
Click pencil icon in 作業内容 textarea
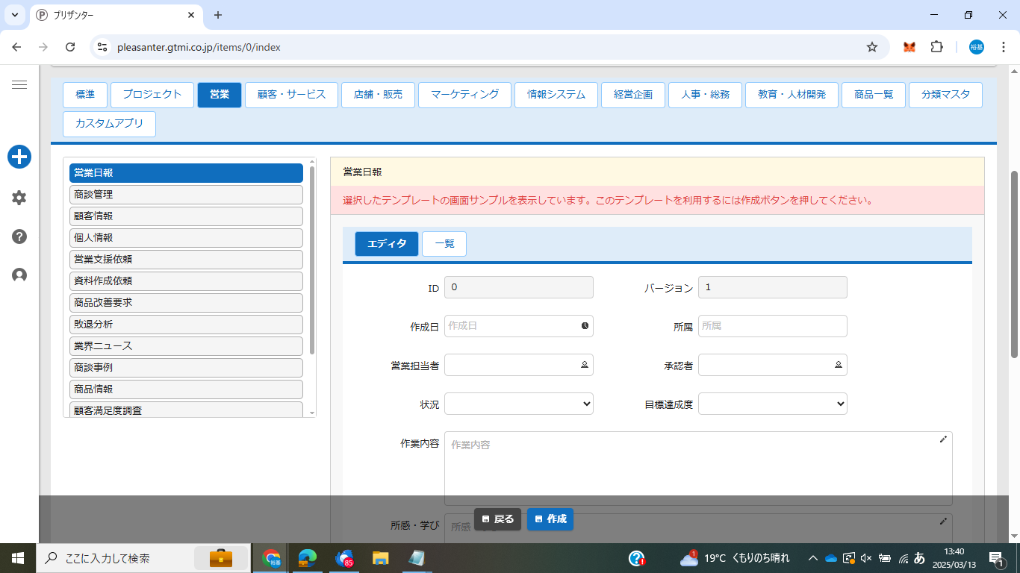[943, 439]
